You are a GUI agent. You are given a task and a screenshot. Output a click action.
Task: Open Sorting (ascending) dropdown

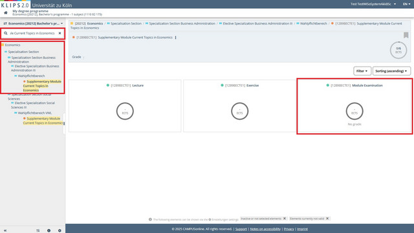(x=391, y=71)
